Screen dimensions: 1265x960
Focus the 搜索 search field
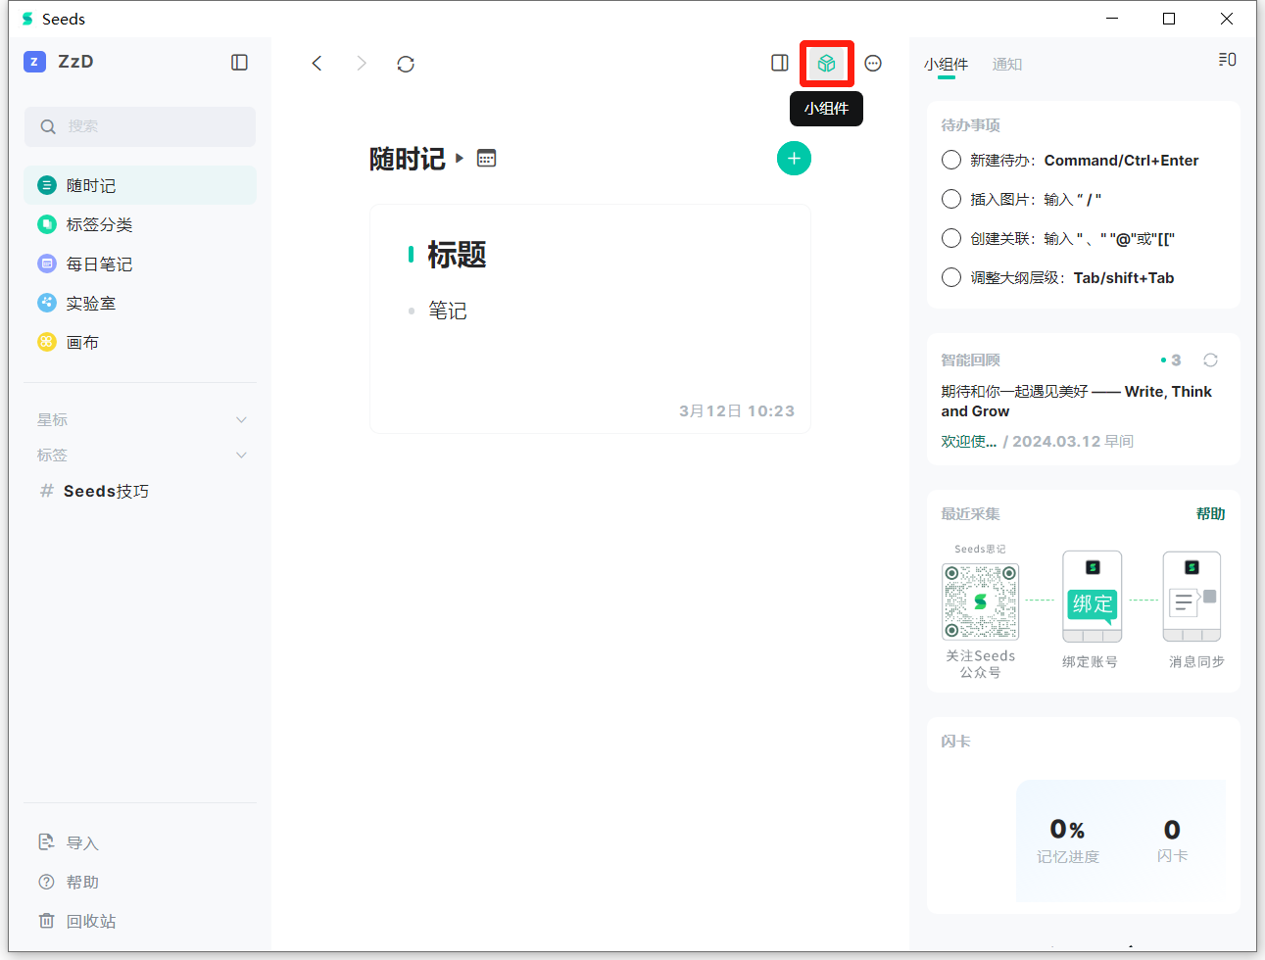(x=140, y=126)
